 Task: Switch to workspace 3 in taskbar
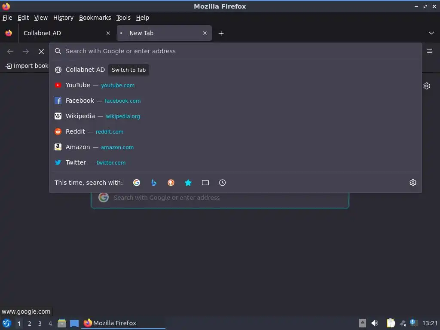(x=40, y=324)
